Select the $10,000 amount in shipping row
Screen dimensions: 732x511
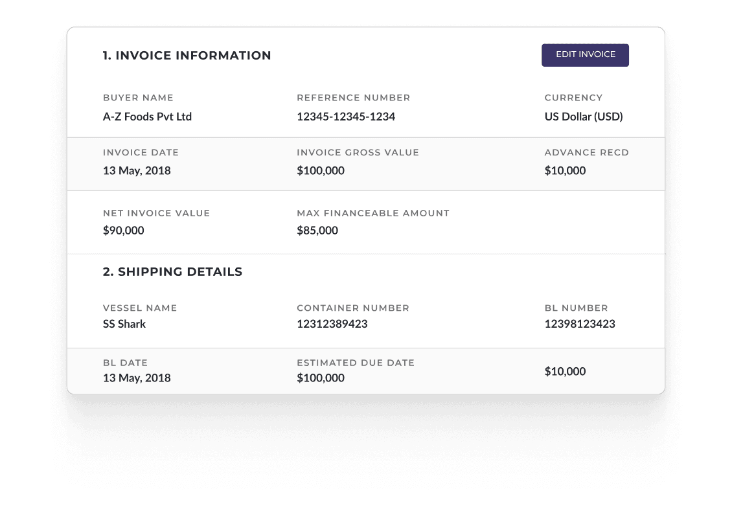click(x=565, y=371)
